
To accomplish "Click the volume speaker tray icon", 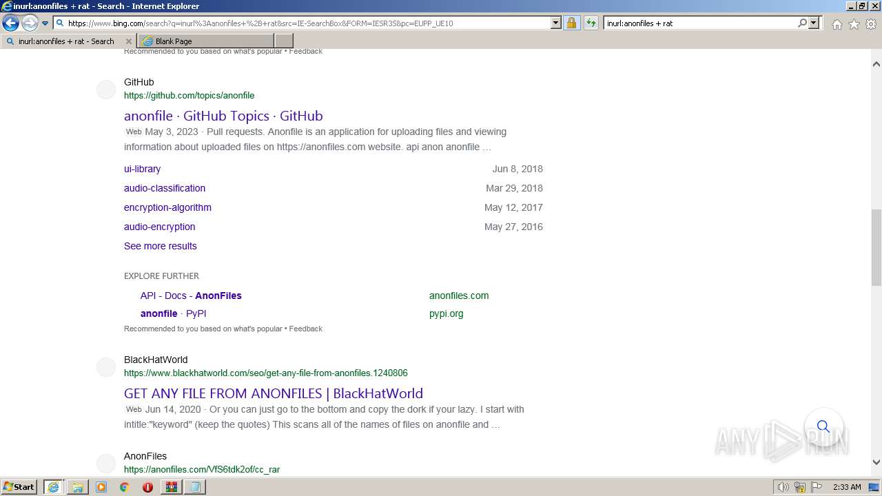I will pyautogui.click(x=783, y=487).
